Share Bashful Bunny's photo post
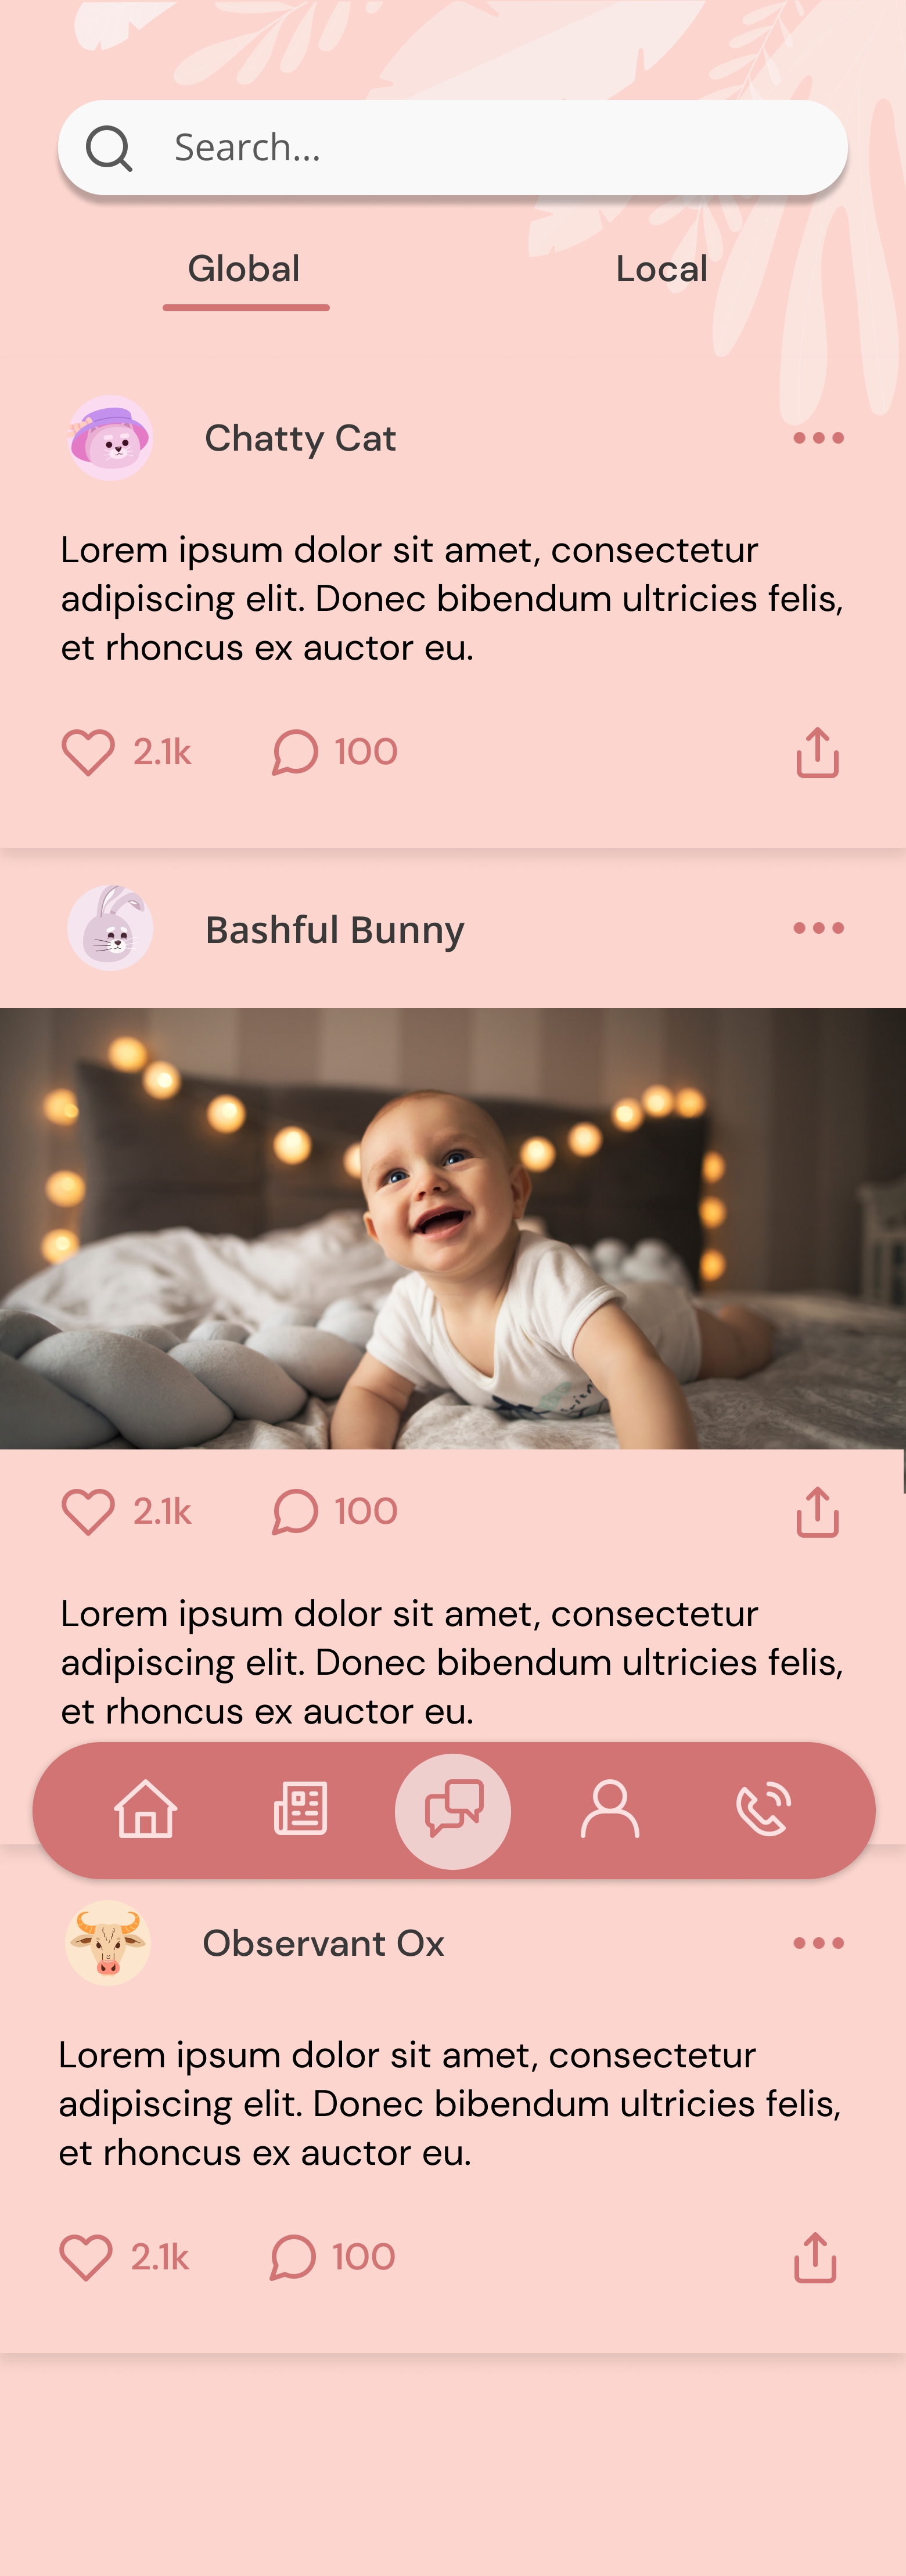906x2576 pixels. pyautogui.click(x=817, y=1511)
